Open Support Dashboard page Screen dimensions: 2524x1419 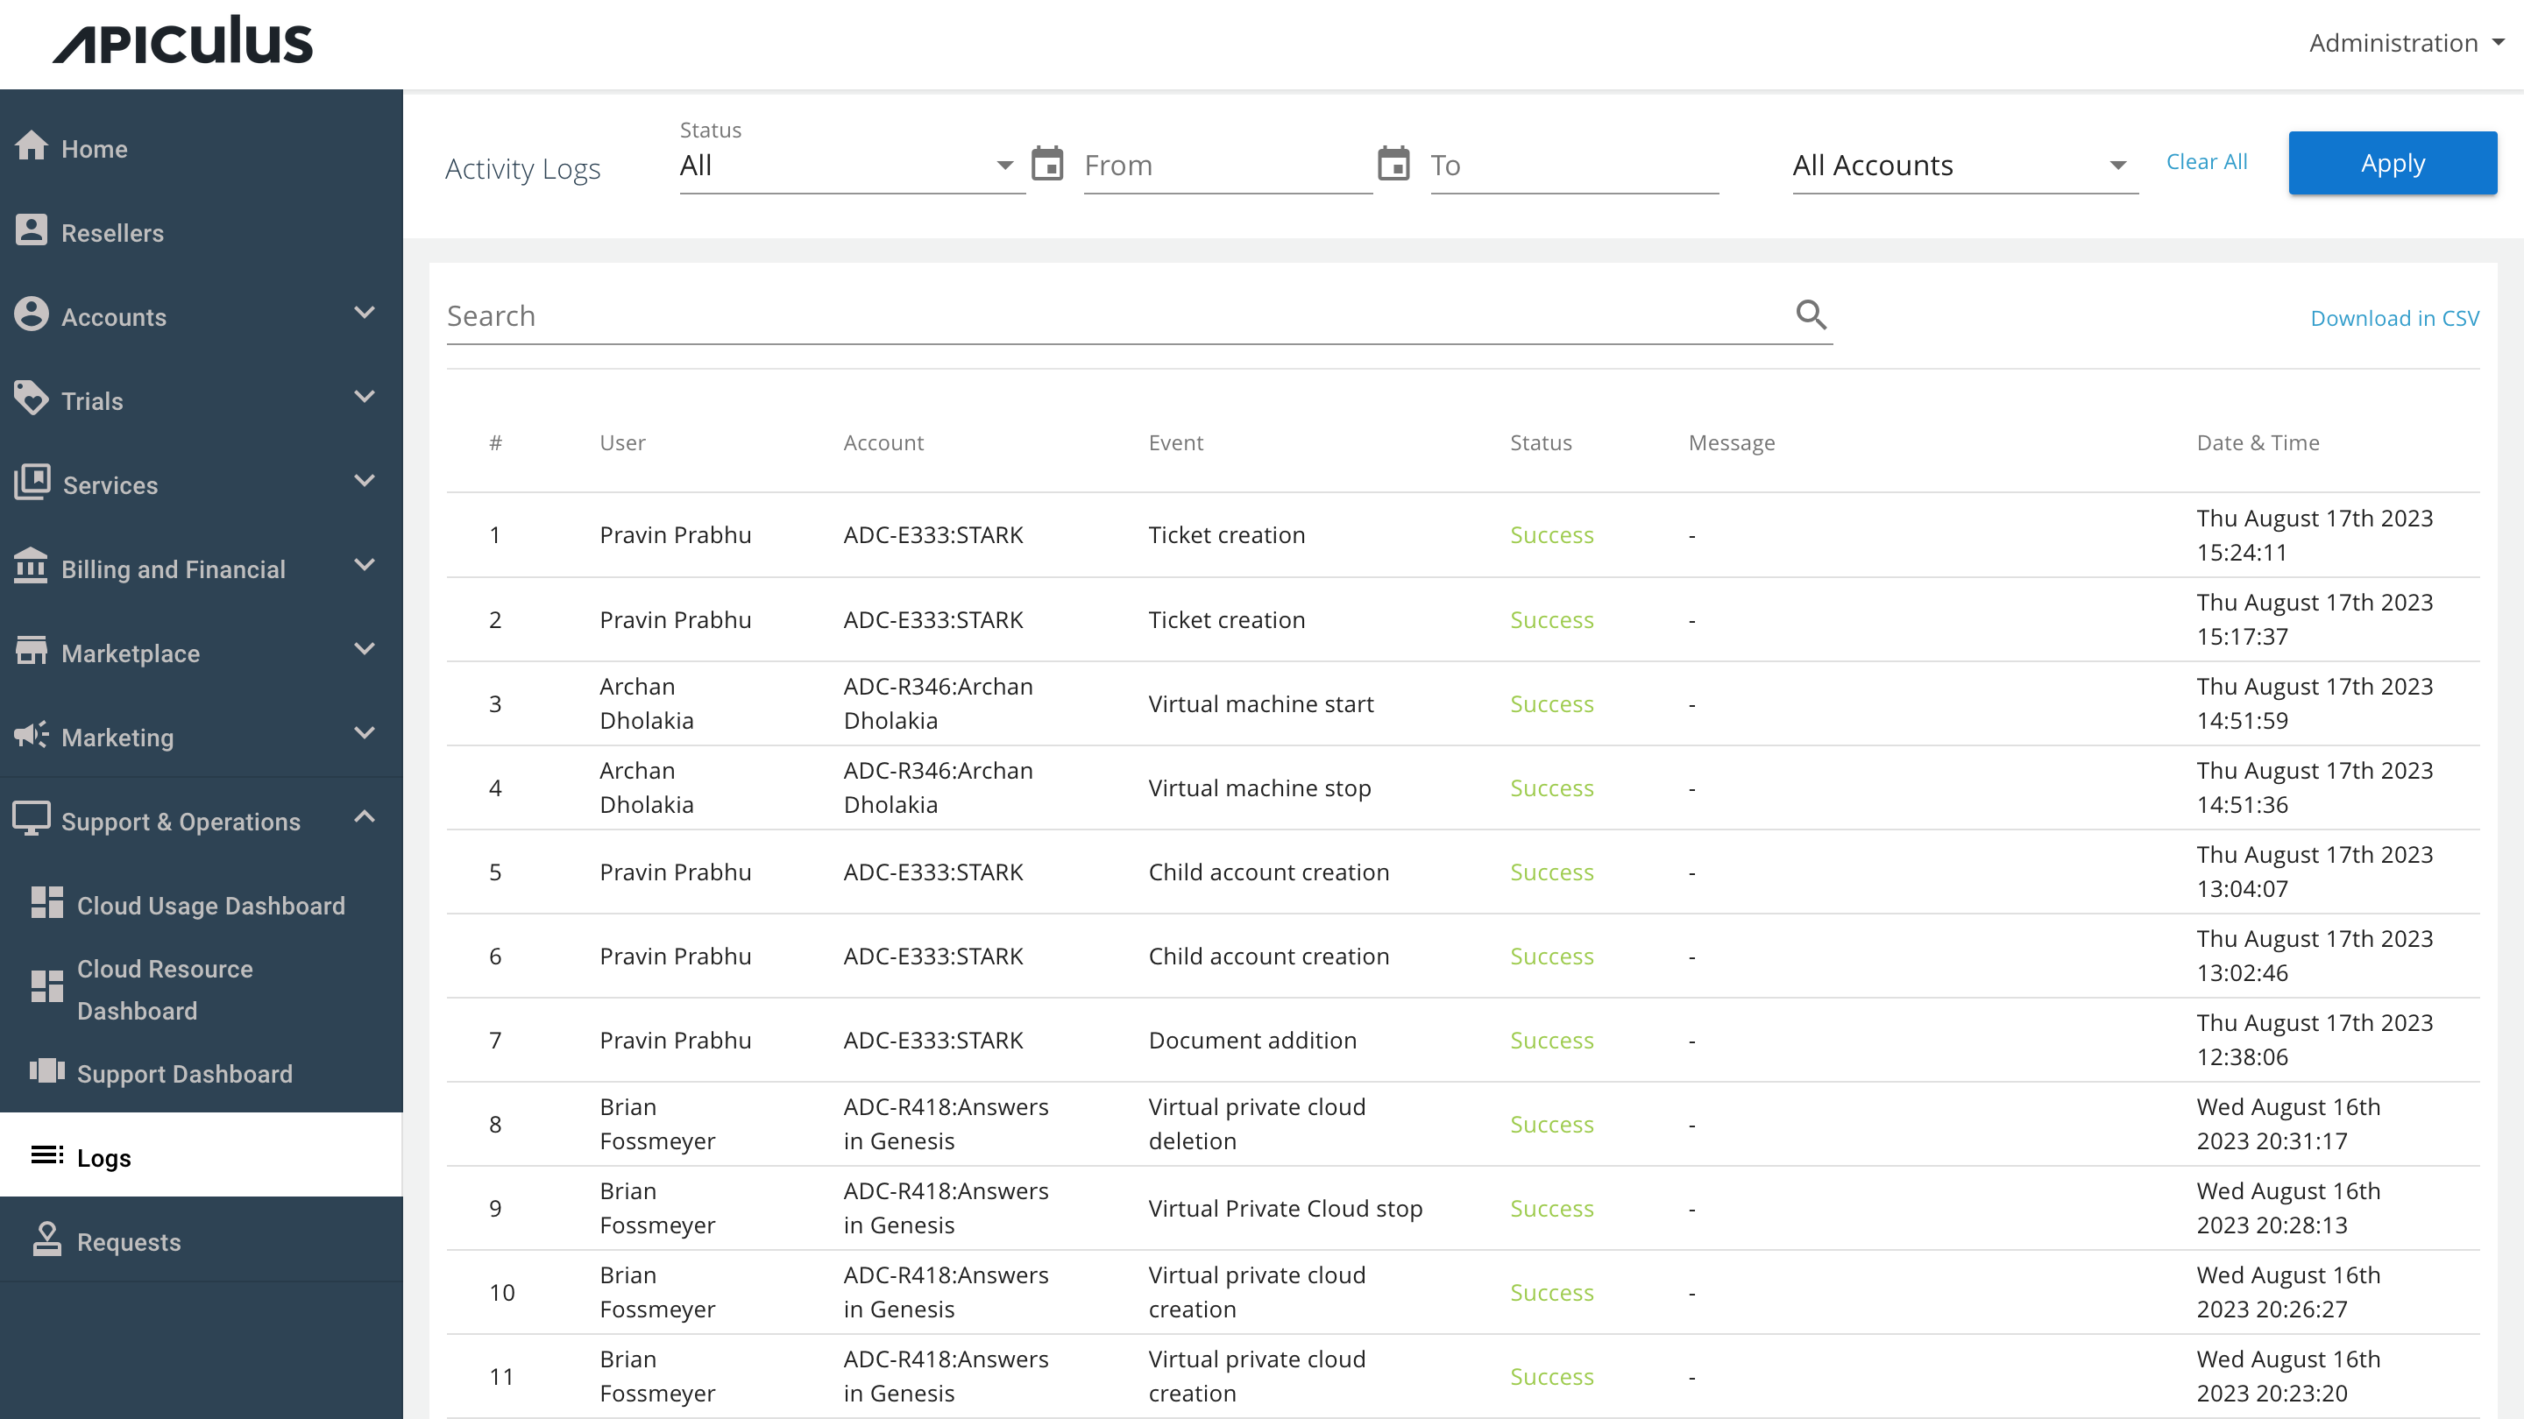point(201,1073)
